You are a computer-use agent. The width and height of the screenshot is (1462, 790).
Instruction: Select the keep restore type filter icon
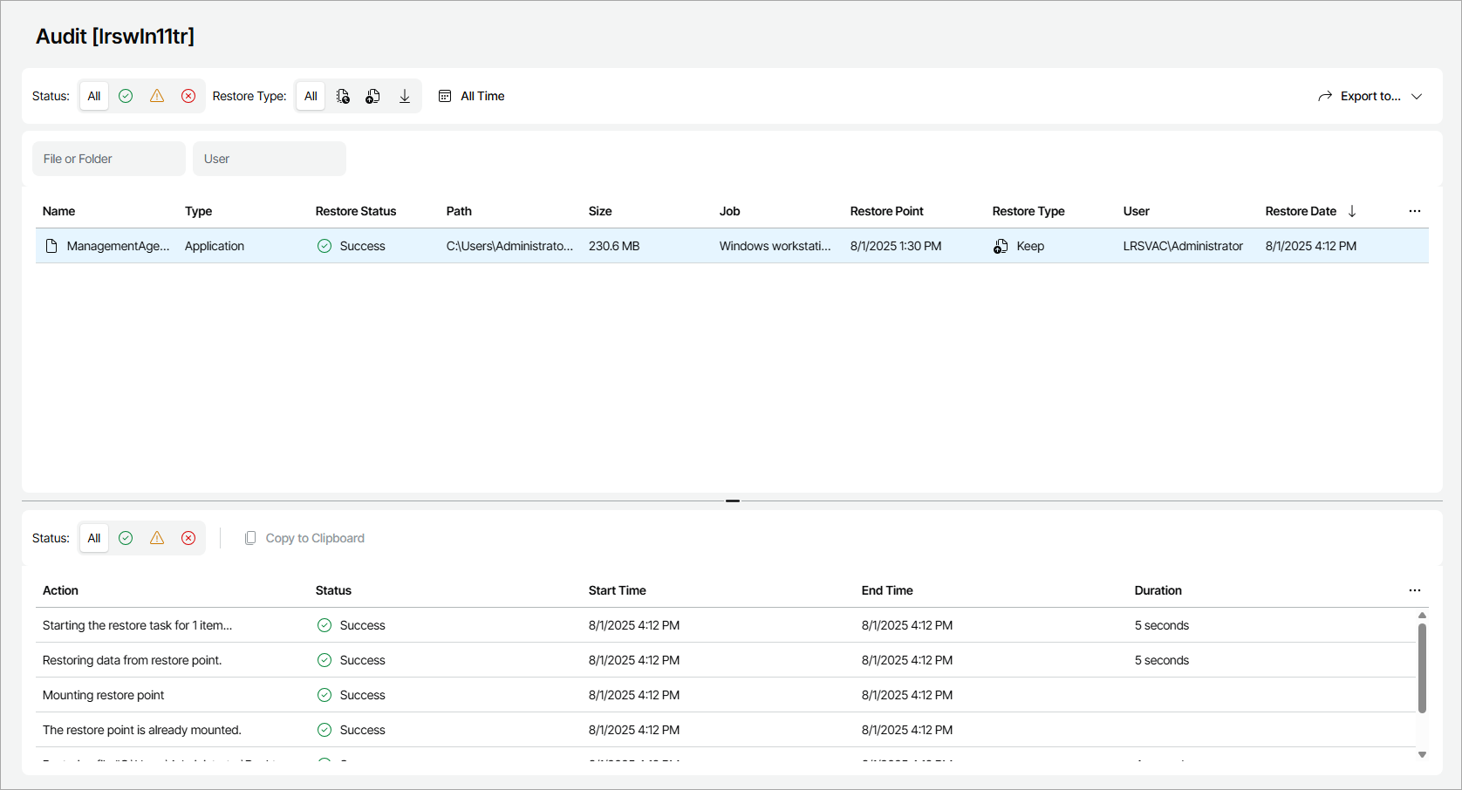373,96
